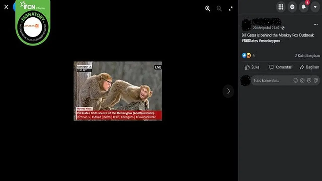This screenshot has height=181, width=322.
Task: Add a GIF to the comment
Action: tap(309, 80)
